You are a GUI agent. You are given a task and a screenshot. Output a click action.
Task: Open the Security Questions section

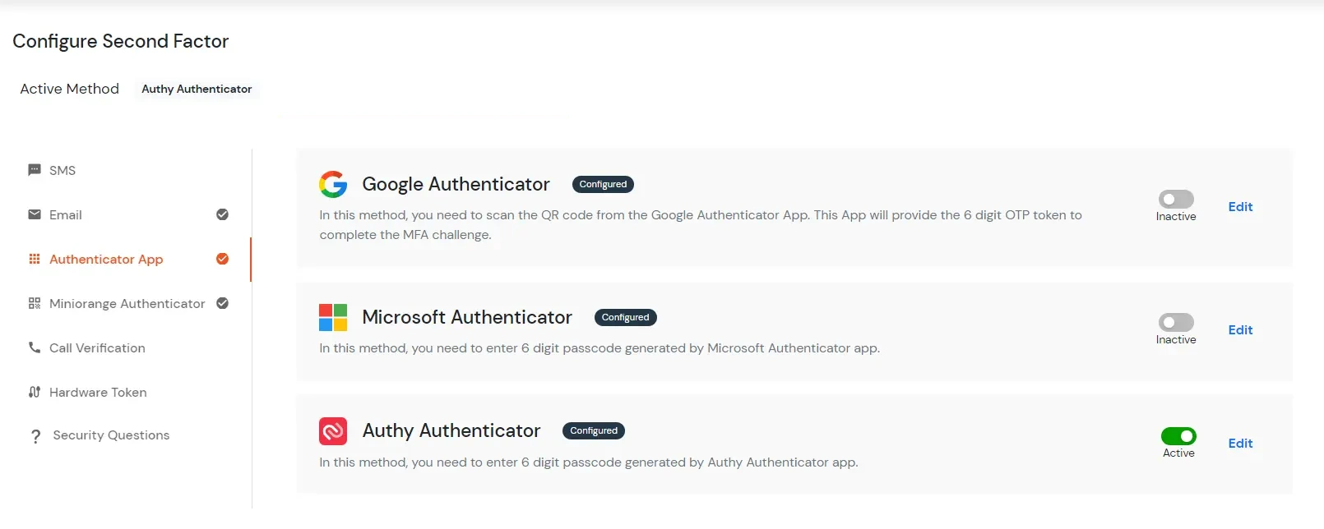[109, 435]
